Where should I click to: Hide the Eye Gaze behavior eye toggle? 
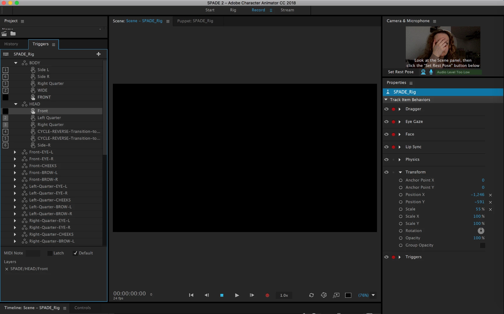386,122
